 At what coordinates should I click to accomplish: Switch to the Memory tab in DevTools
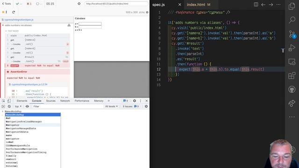point(99,101)
